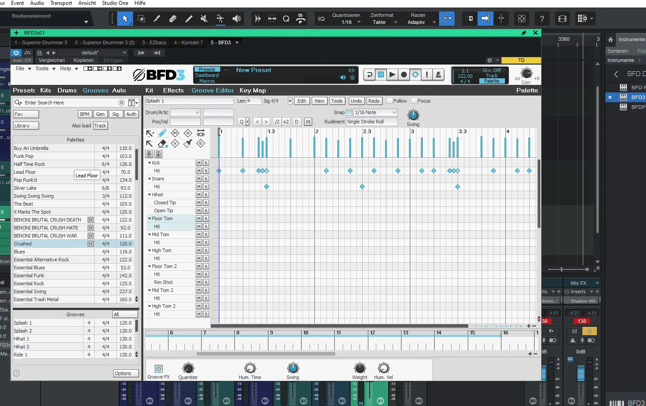Switch to the Key Map tab

pyautogui.click(x=253, y=90)
